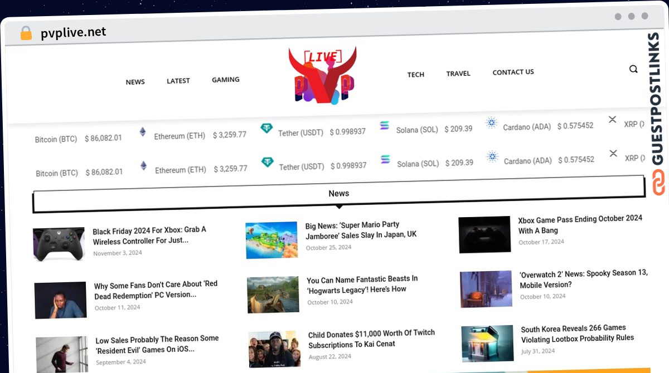
Task: Click the Xbox controller thumbnail
Action: tap(59, 244)
